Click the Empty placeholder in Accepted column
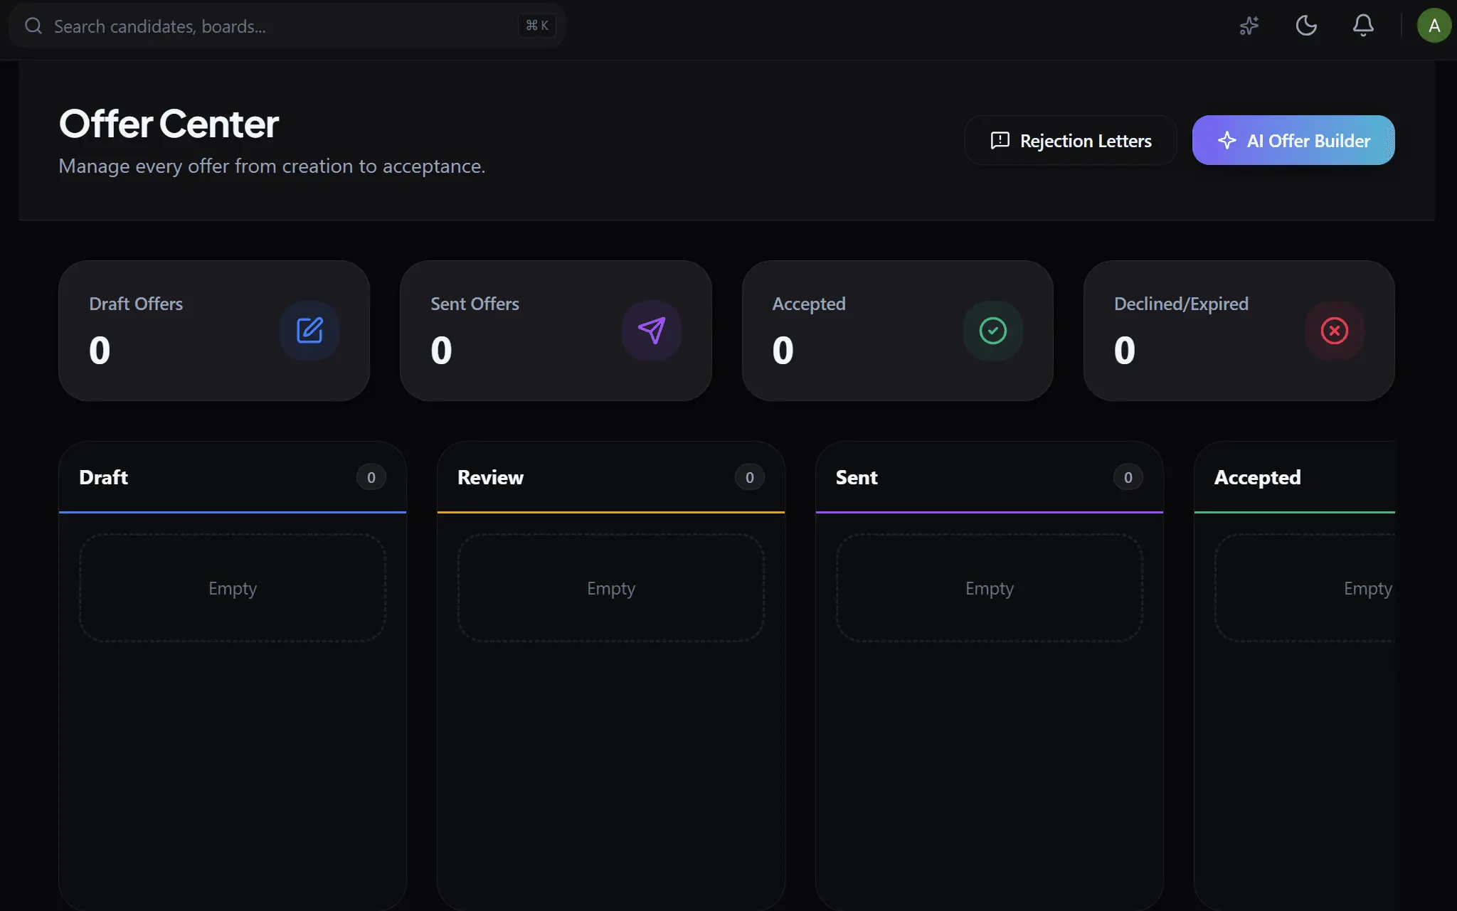 1305,588
